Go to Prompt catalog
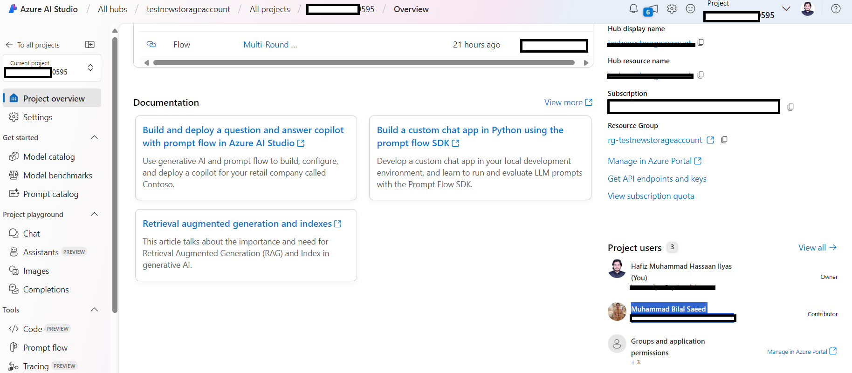This screenshot has height=373, width=852. click(52, 194)
